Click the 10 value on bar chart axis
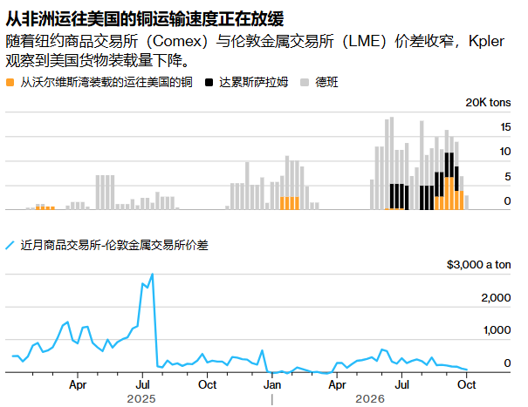The width and height of the screenshot is (528, 407). pyautogui.click(x=505, y=152)
